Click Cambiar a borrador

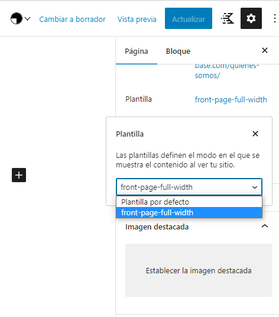click(72, 20)
